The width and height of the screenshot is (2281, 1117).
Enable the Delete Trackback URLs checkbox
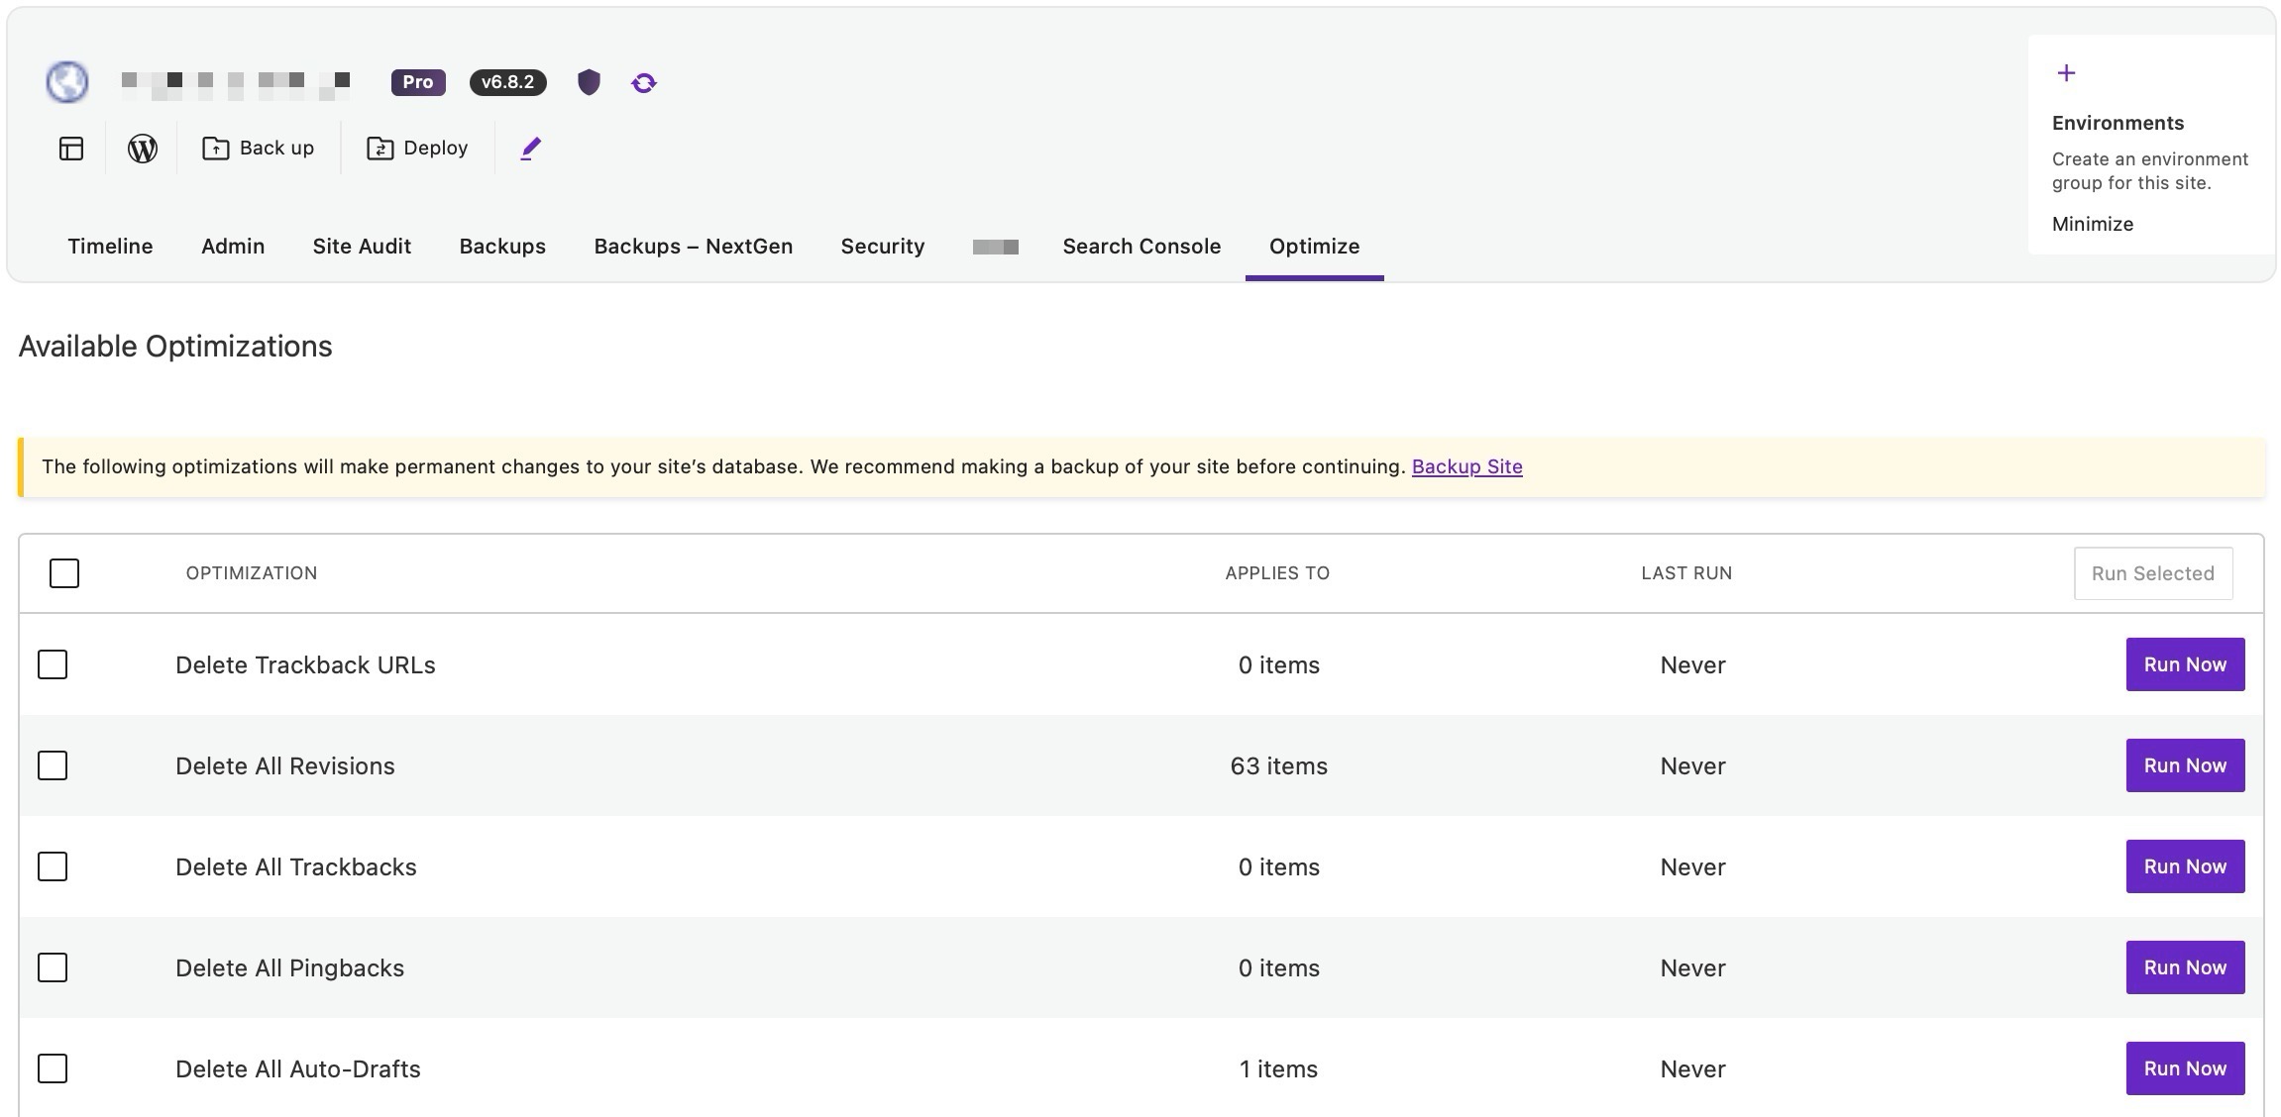click(53, 664)
